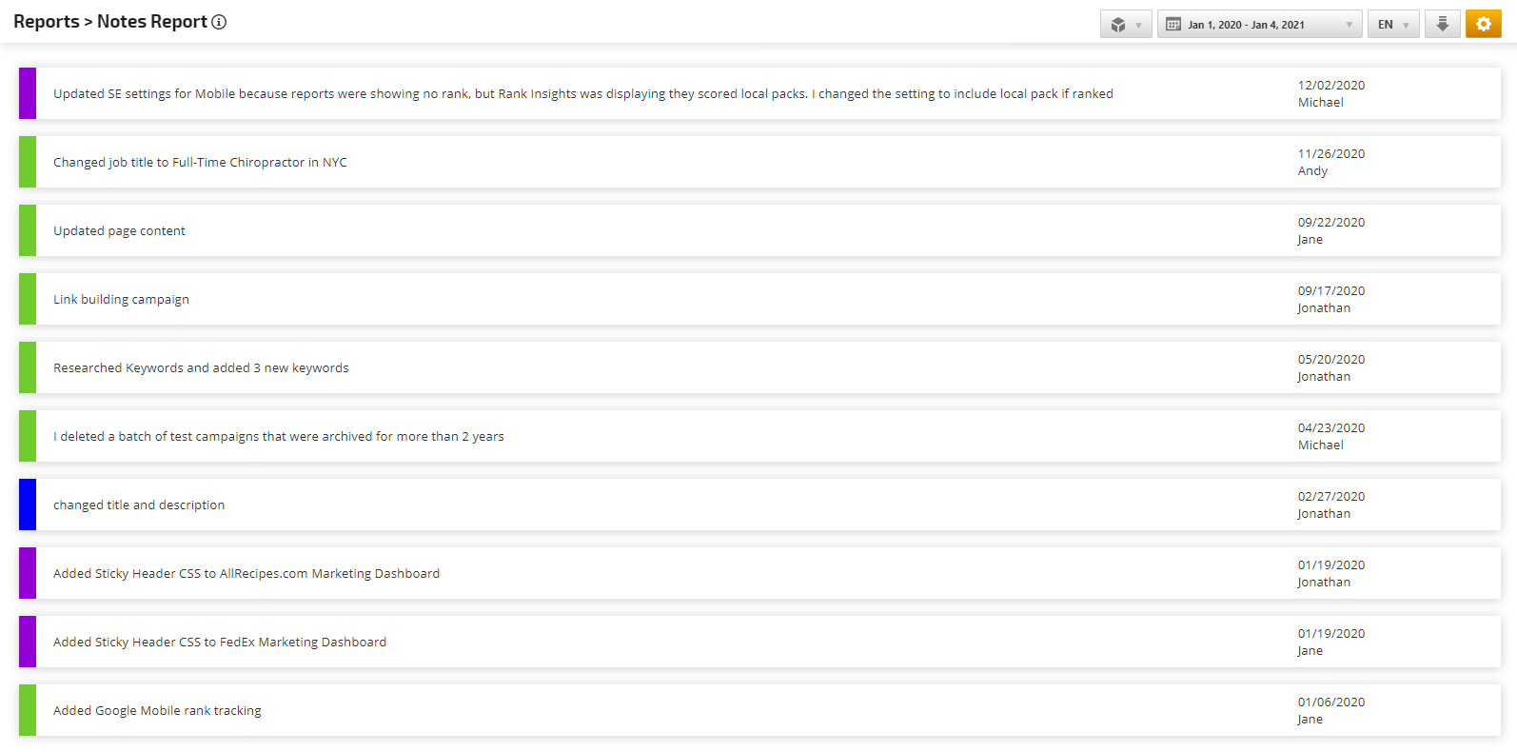
Task: Click purple color bar of SE settings note
Action: pyautogui.click(x=28, y=93)
